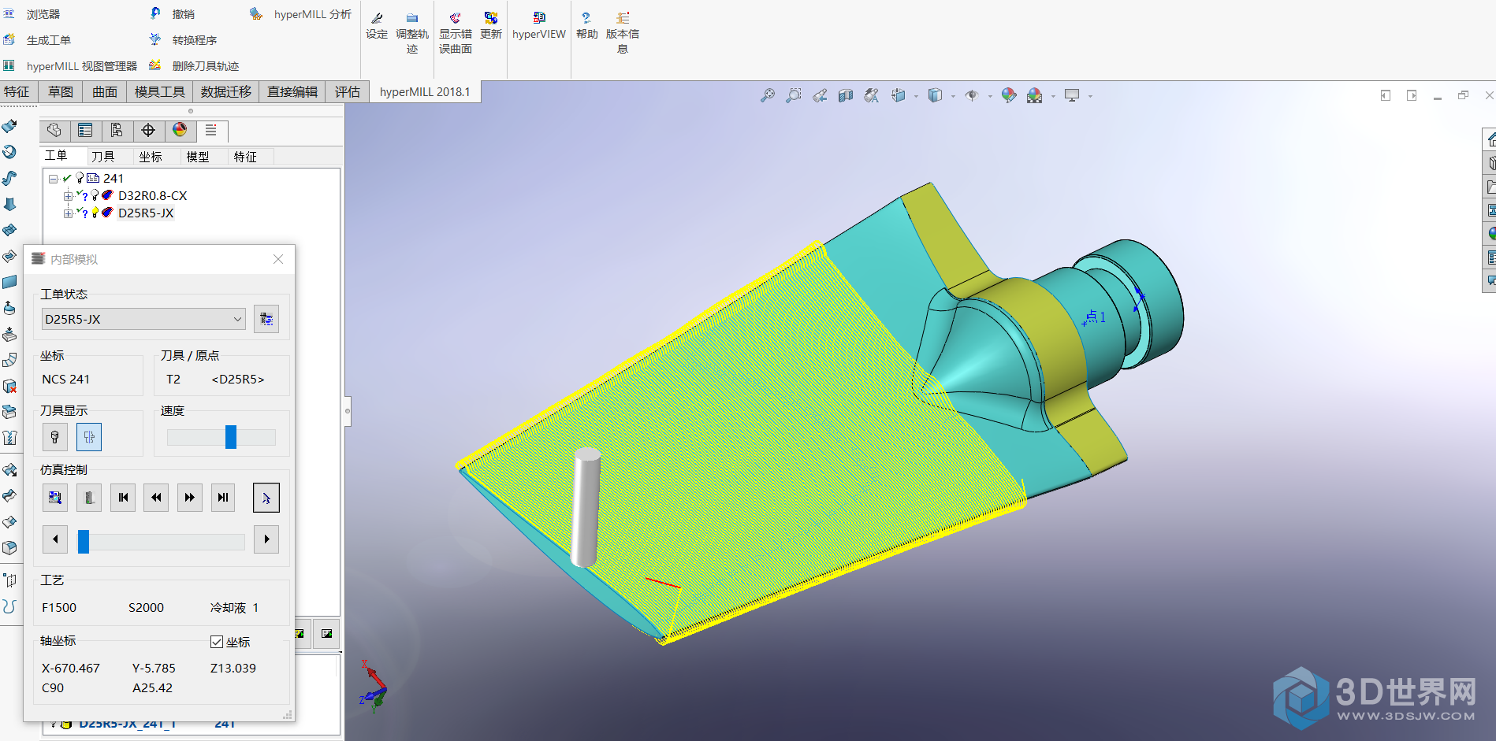Click the 更新 ribbon icon
The image size is (1496, 741).
click(491, 25)
